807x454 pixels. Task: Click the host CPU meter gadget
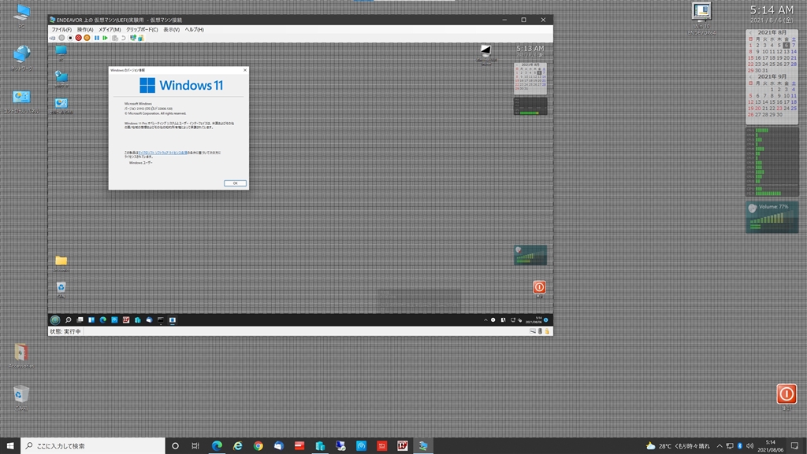pyautogui.click(x=772, y=162)
